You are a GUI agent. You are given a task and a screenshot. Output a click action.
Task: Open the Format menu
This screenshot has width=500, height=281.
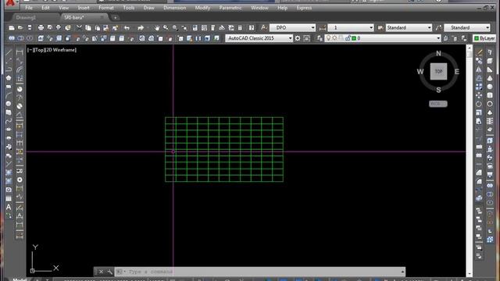(x=106, y=8)
